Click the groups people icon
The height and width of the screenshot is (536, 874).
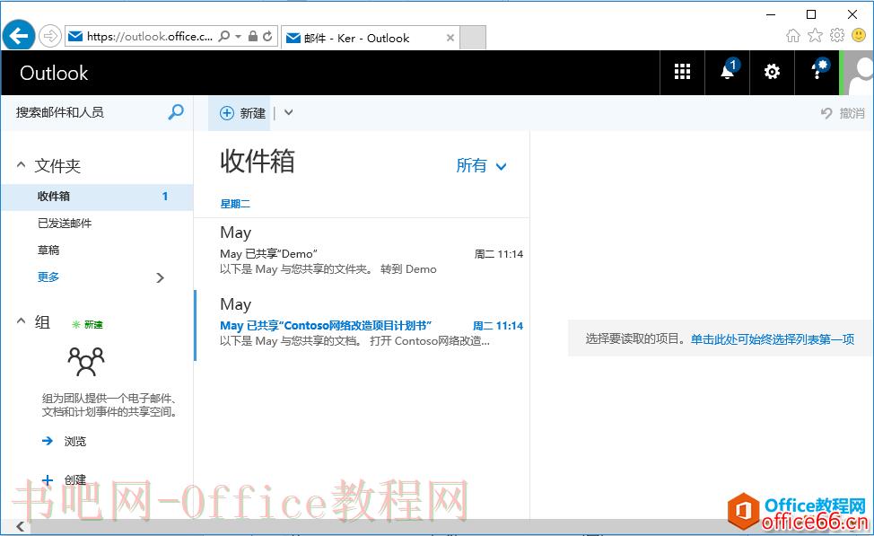tap(86, 362)
